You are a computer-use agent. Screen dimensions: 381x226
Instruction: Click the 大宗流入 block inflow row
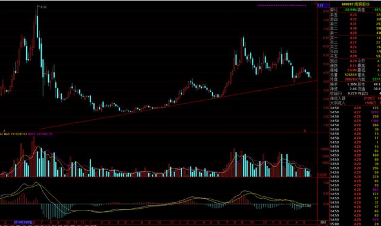click(x=355, y=103)
